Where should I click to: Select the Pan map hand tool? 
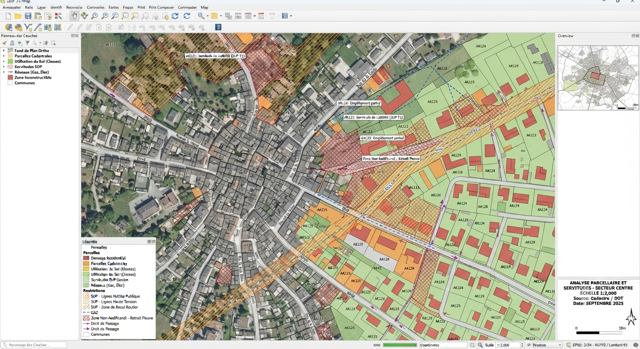(x=74, y=16)
